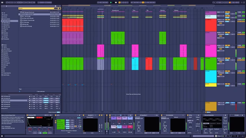Open Kick track output Main dropdown
Viewport: 246px width, 138px height.
(x=221, y=12)
